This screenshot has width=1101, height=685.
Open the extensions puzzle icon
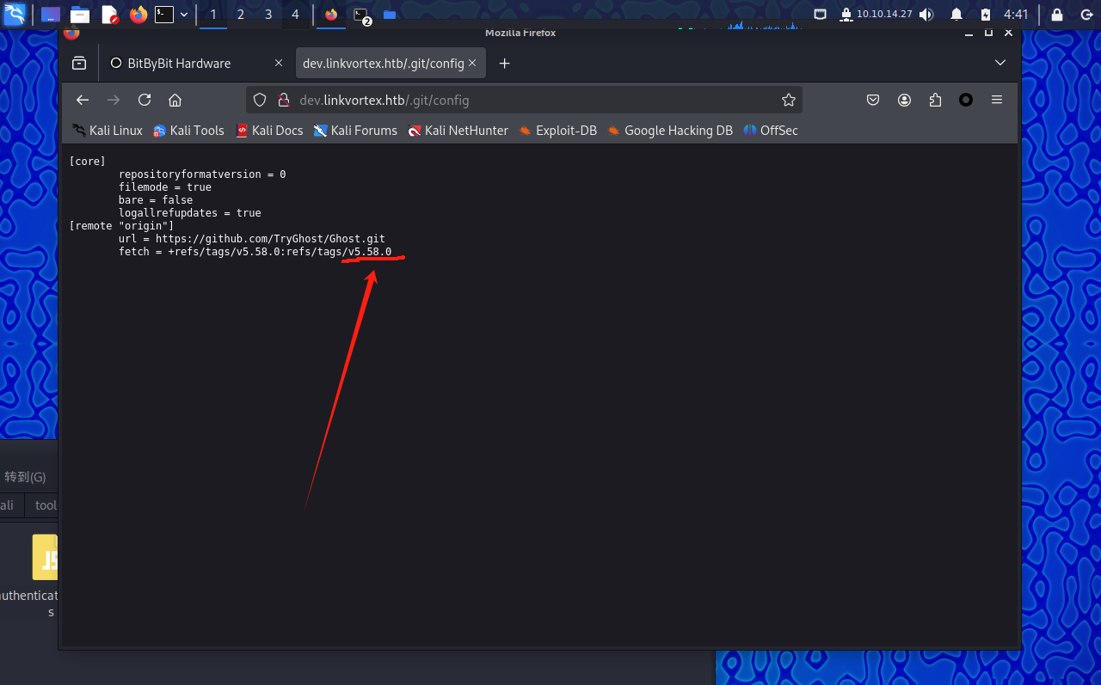(x=935, y=100)
